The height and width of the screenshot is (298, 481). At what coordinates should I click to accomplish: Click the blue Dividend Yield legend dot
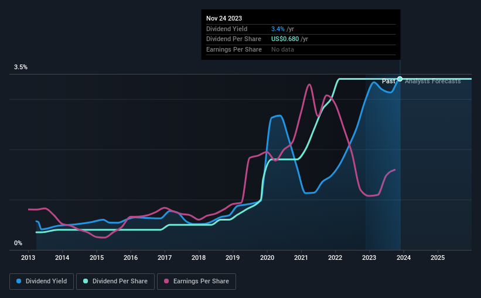click(19, 281)
